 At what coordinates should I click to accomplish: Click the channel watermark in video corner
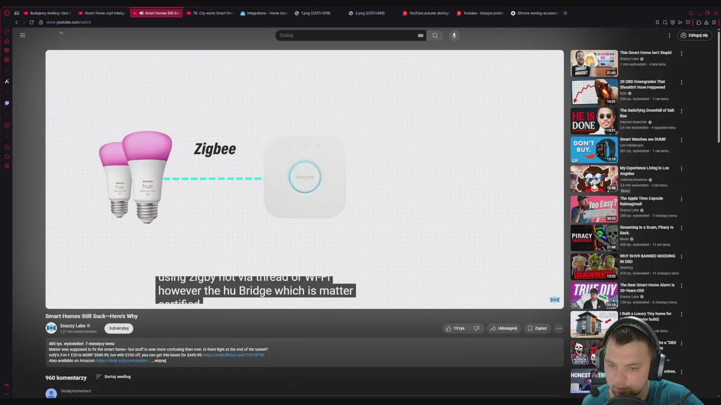tap(555, 300)
